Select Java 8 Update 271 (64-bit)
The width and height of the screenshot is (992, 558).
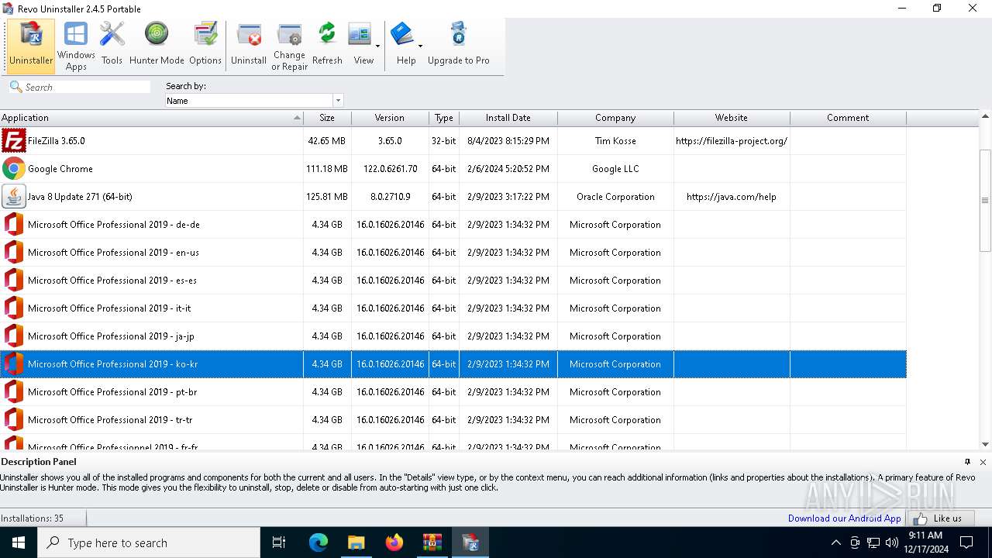453,197
